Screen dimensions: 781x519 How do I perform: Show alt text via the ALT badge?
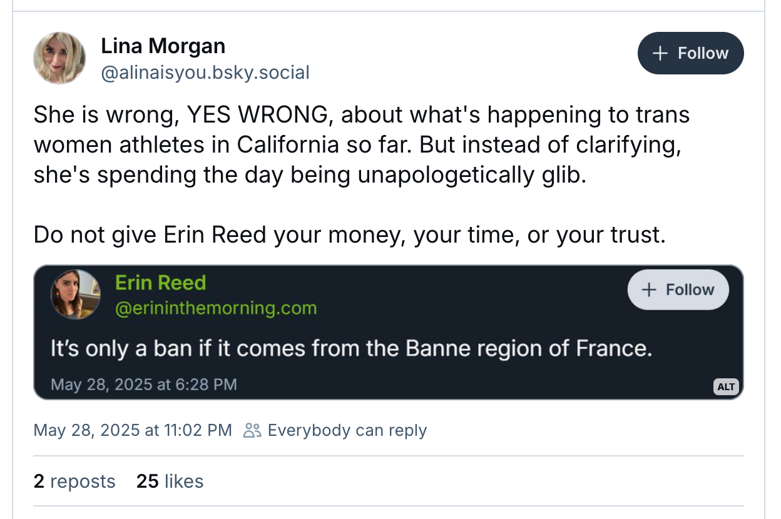[726, 386]
